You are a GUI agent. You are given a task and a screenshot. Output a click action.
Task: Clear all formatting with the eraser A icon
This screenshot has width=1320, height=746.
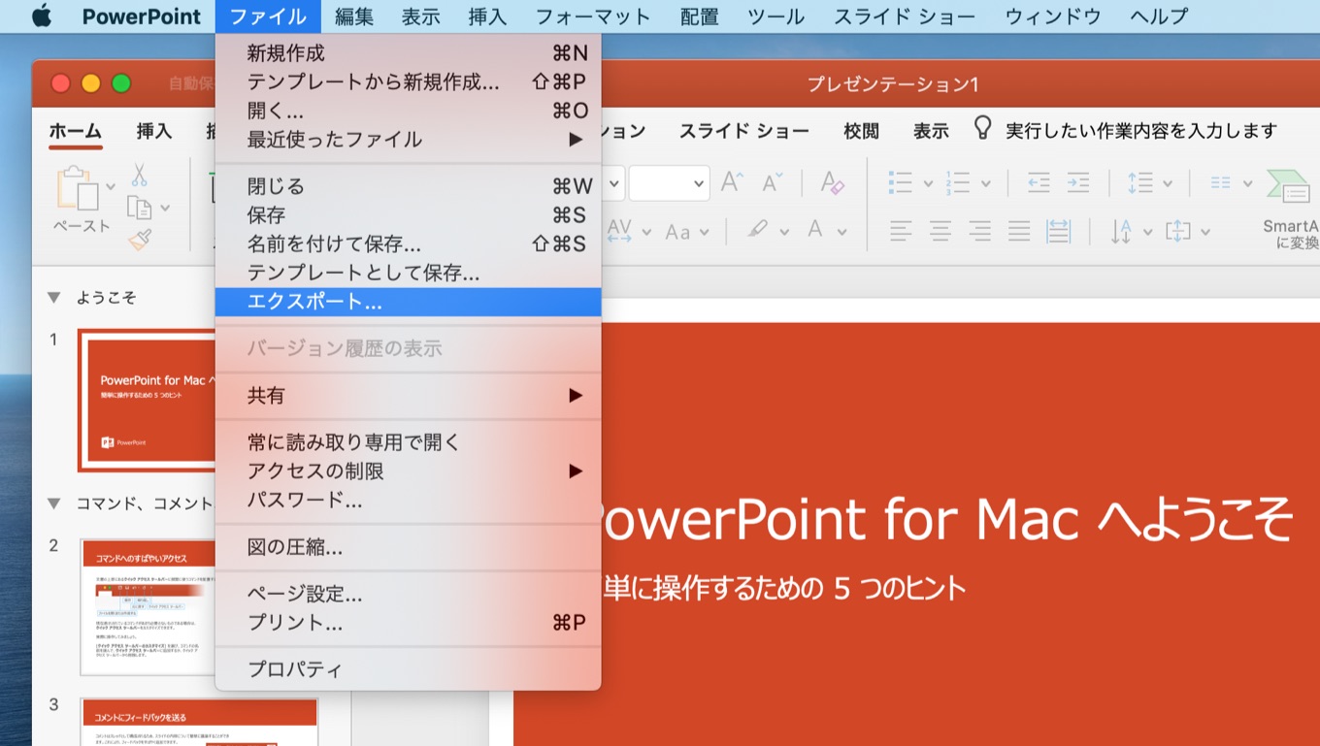tap(832, 182)
